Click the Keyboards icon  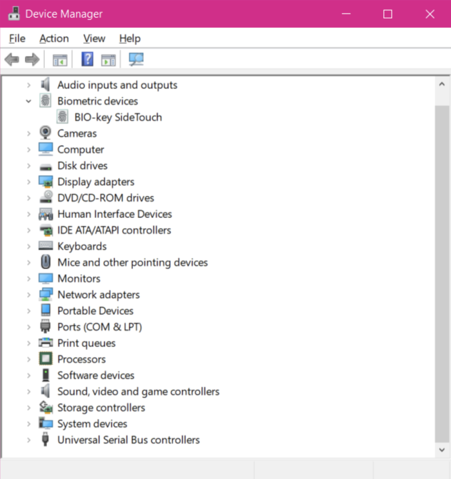pos(45,246)
